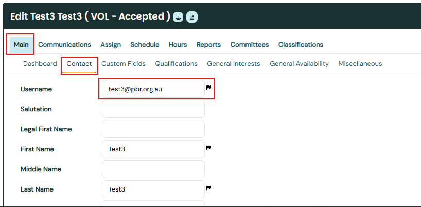This screenshot has width=421, height=207.
Task: Switch to the Communications tab
Action: tap(64, 45)
